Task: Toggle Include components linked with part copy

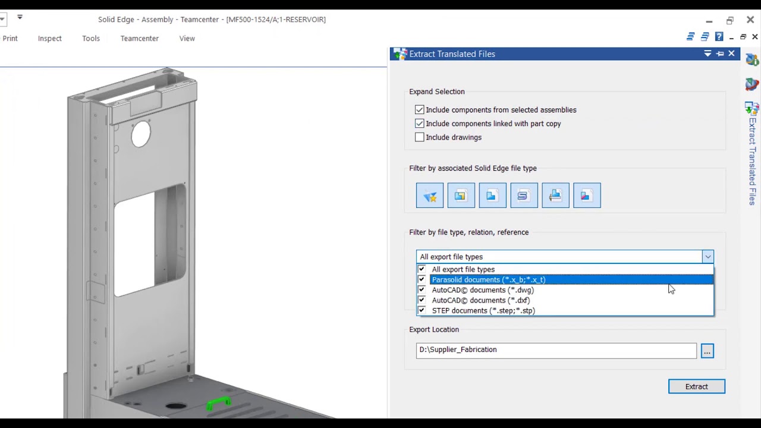Action: (x=420, y=124)
